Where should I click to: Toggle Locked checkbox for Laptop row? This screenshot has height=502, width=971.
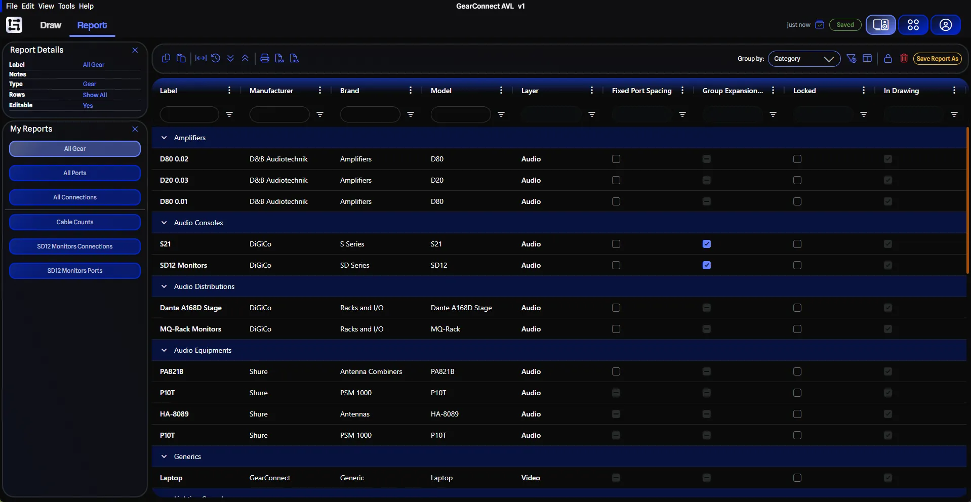pos(797,478)
